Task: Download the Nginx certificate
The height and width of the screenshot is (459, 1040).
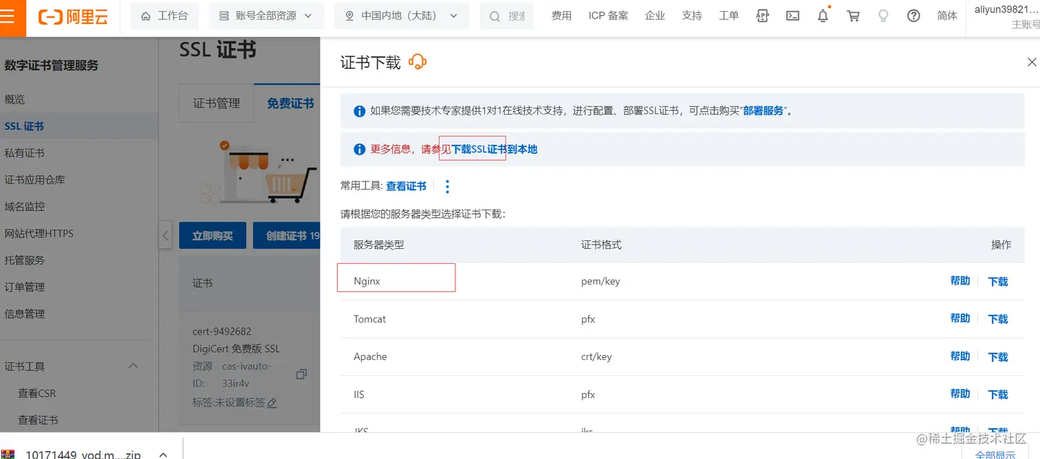Action: pos(998,281)
